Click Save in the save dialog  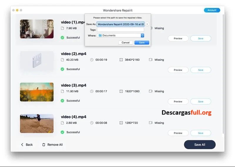tap(142, 42)
